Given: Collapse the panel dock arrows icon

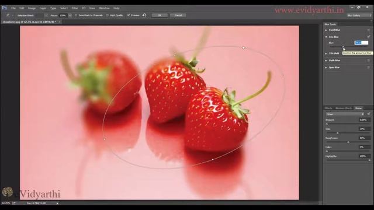Looking at the screenshot, I should pyautogui.click(x=371, y=21).
